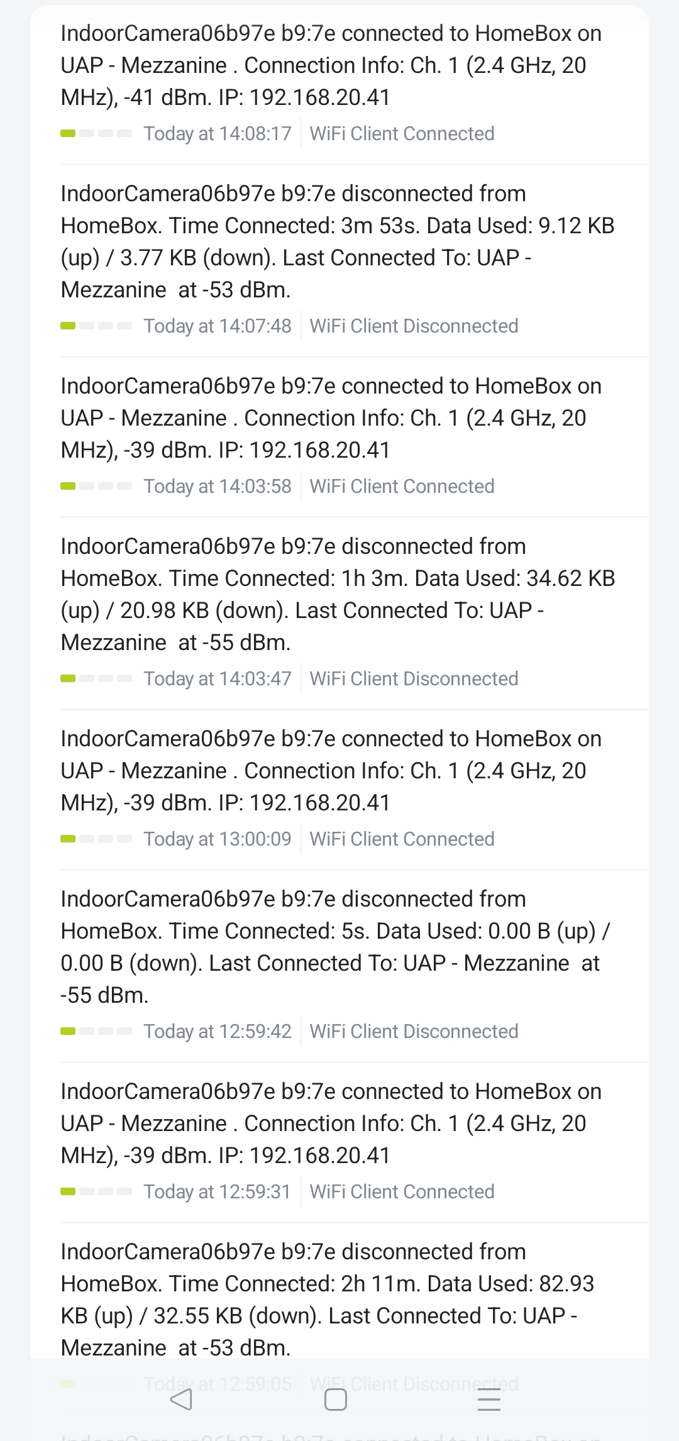The image size is (679, 1441).
Task: Tap the 'Today at 14:03:47' timestamp
Action: click(x=218, y=678)
